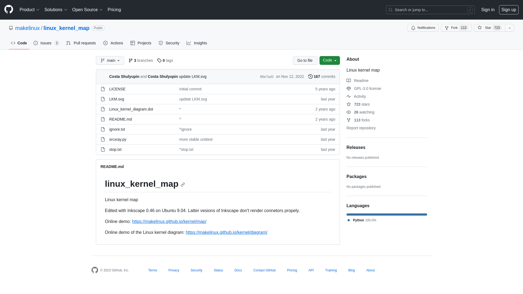Open the Product menu
The image size is (523, 294).
(x=29, y=10)
